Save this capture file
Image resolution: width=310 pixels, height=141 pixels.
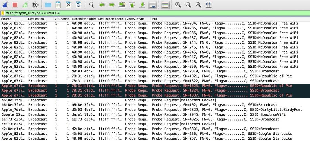pos(58,5)
